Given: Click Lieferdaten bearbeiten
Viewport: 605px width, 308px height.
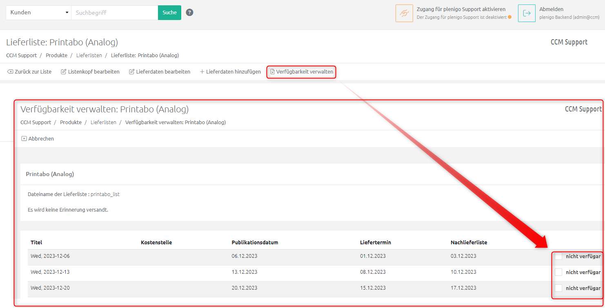Looking at the screenshot, I should point(160,71).
